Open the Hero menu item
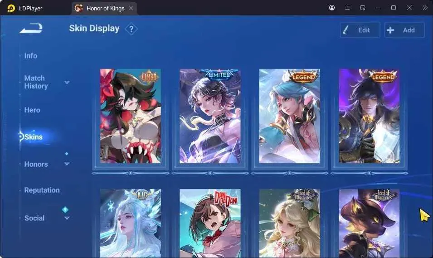Image resolution: width=433 pixels, height=258 pixels. pos(32,110)
